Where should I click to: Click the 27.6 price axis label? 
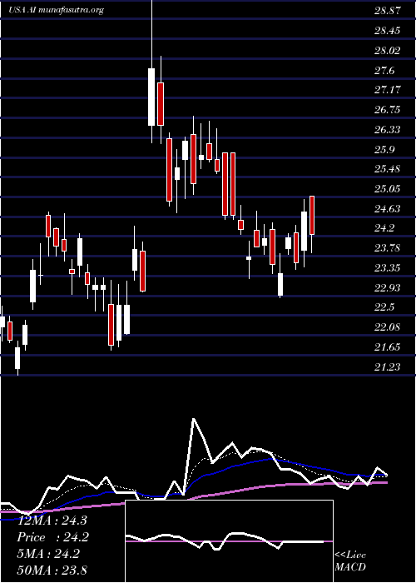coord(384,70)
